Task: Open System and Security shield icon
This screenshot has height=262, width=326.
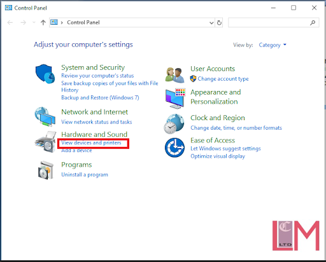Action: click(45, 74)
